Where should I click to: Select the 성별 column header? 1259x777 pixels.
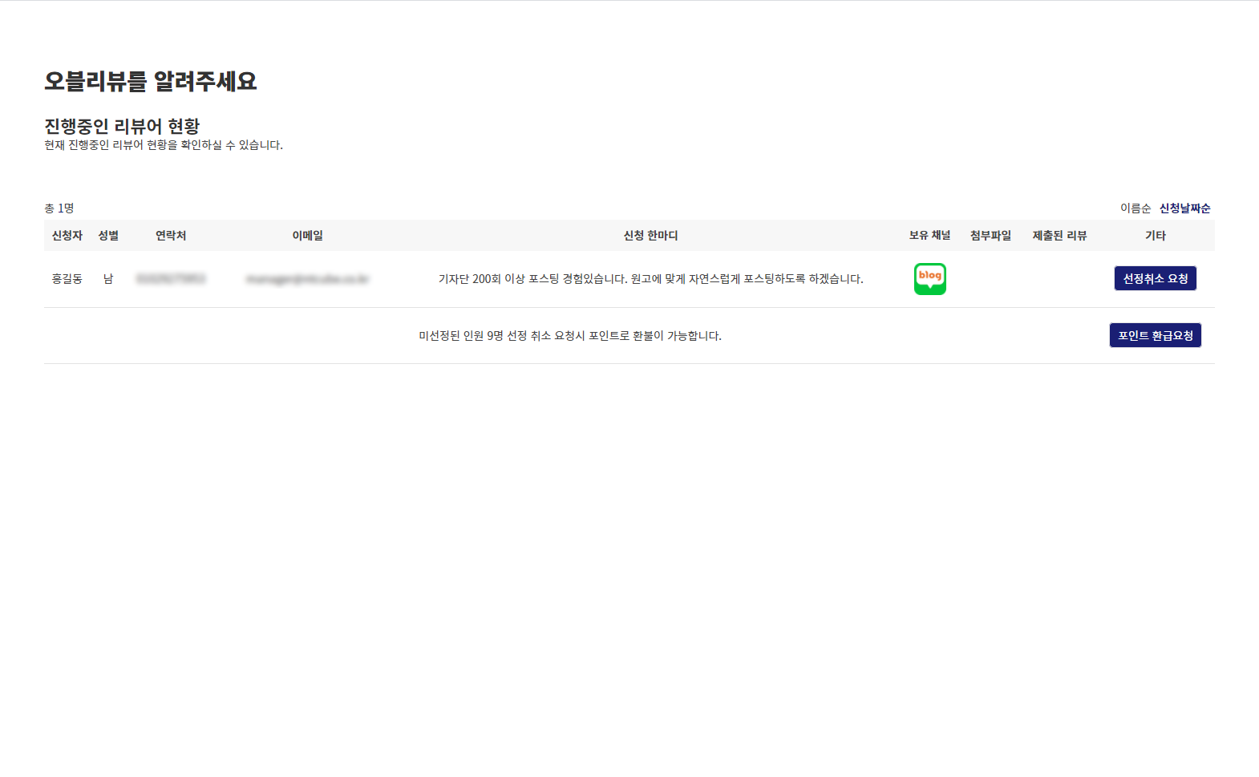click(x=108, y=236)
